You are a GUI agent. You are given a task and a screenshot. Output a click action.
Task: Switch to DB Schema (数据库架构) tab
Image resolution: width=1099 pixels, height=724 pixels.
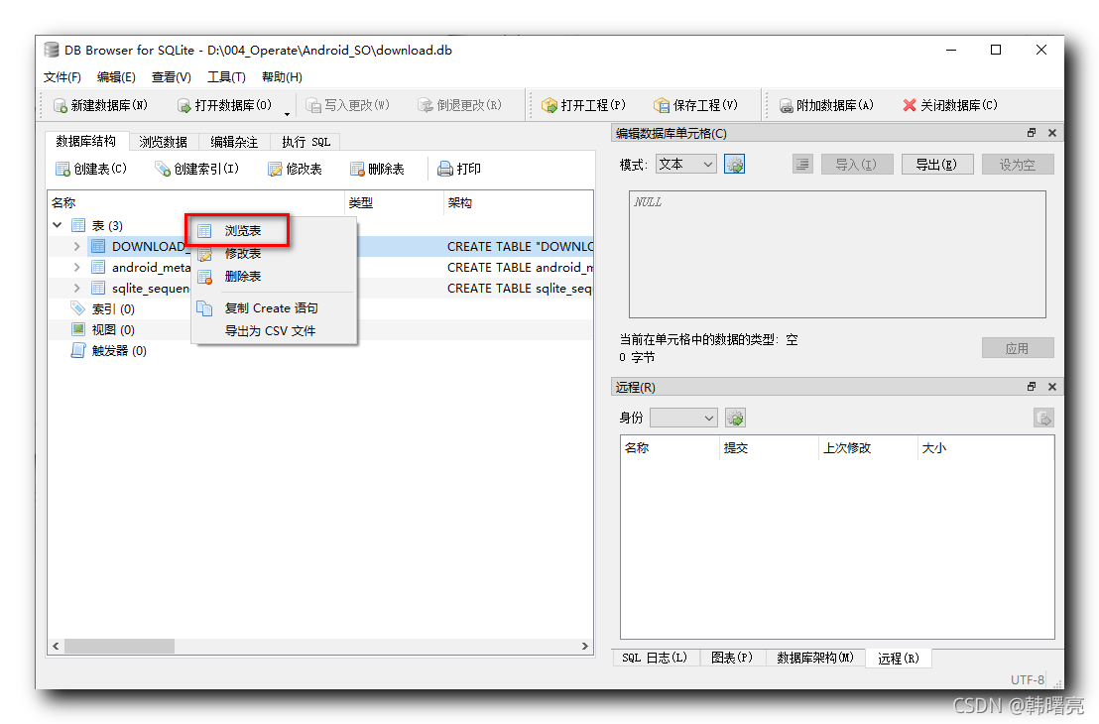[x=815, y=658]
